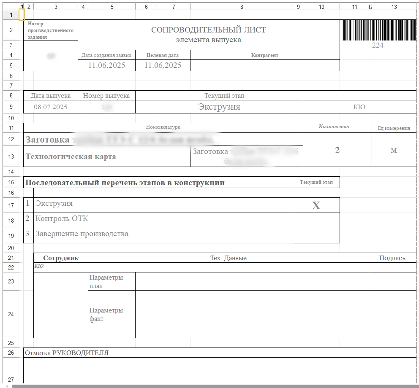419x388 pixels.
Task: Click "Экструзия" value under "Текущий этап" header
Action: pyautogui.click(x=219, y=107)
